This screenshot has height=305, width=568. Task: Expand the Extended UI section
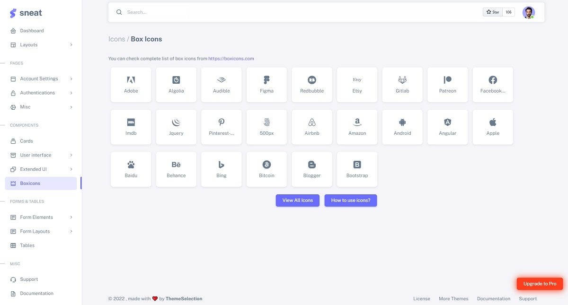pyautogui.click(x=33, y=169)
